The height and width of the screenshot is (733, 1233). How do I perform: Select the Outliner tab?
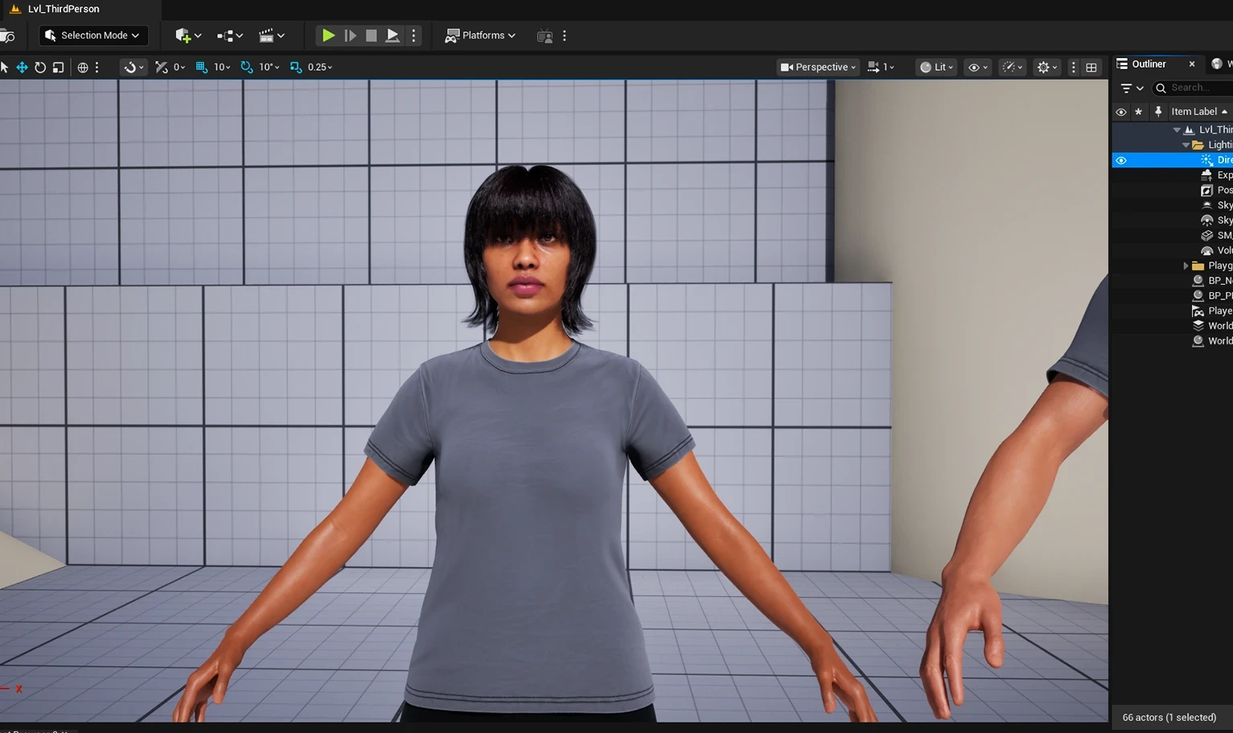(1148, 64)
